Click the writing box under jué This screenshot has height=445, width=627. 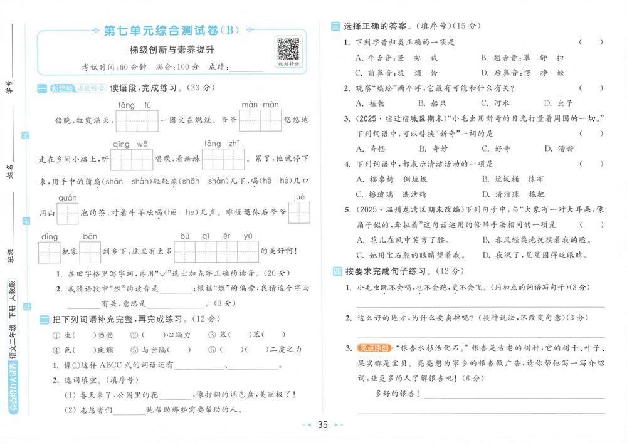299,212
